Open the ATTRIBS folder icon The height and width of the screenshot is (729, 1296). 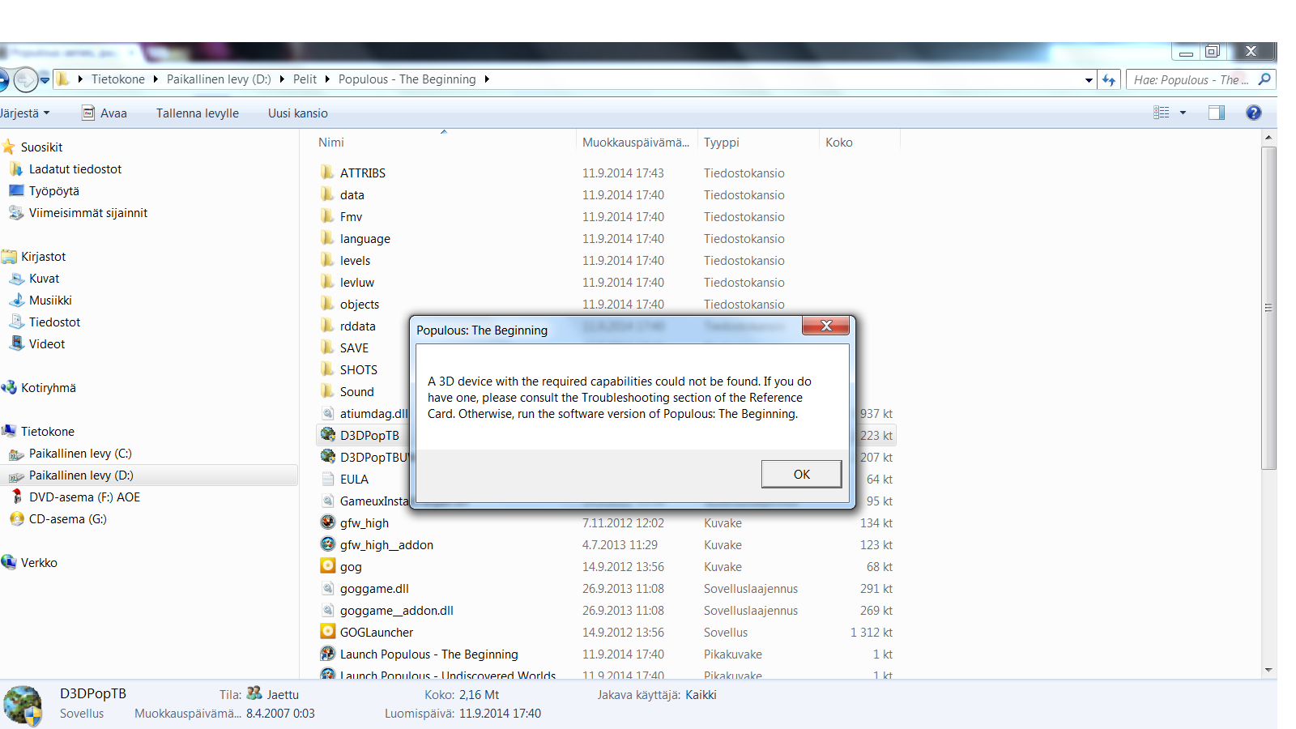[x=327, y=173]
